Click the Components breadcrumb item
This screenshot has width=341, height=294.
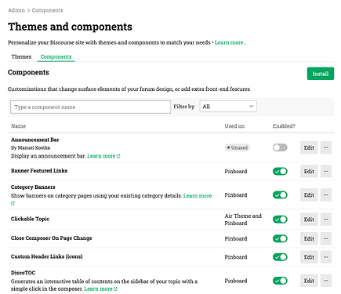tap(47, 10)
